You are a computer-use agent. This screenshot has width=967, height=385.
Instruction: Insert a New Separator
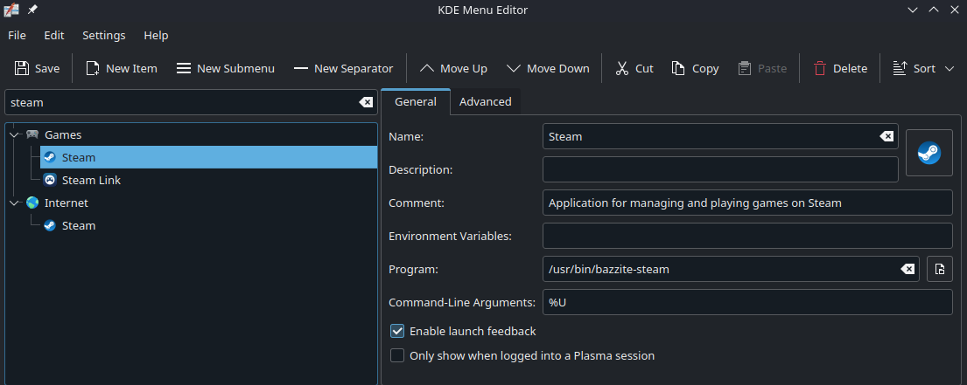(343, 68)
